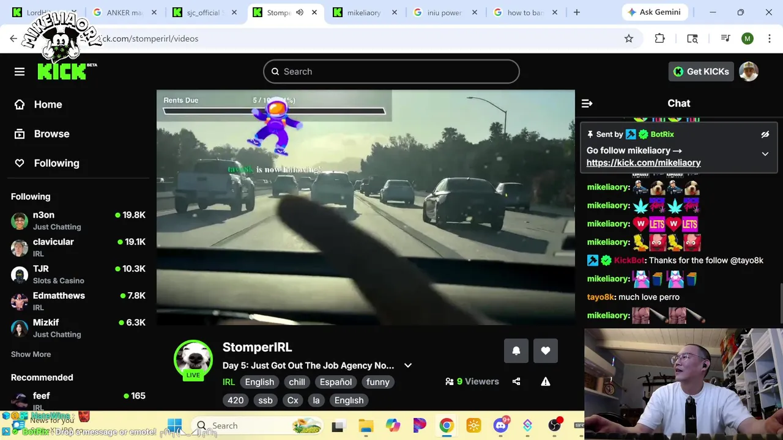
Task: Open the Kick hamburger menu
Action: [20, 71]
